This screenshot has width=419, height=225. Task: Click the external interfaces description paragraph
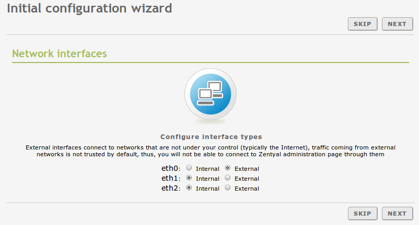[211, 151]
